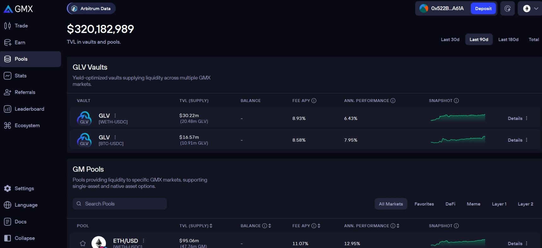Select the Favorites filter
The width and height of the screenshot is (542, 248).
424,204
